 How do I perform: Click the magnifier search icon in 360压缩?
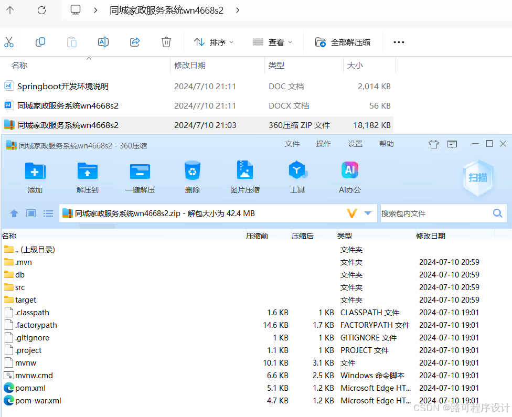click(x=498, y=213)
